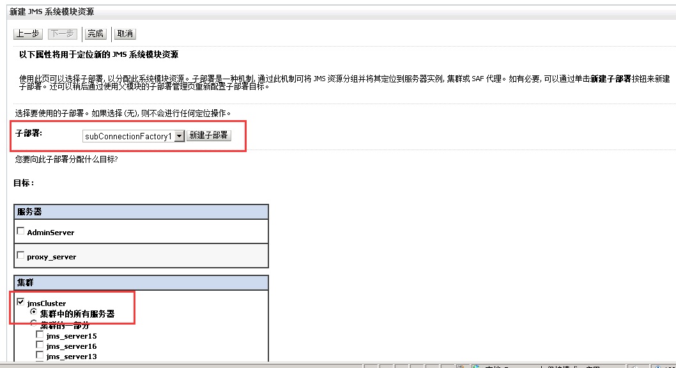
Task: Click the proxy_server label text
Action: pyautogui.click(x=51, y=257)
